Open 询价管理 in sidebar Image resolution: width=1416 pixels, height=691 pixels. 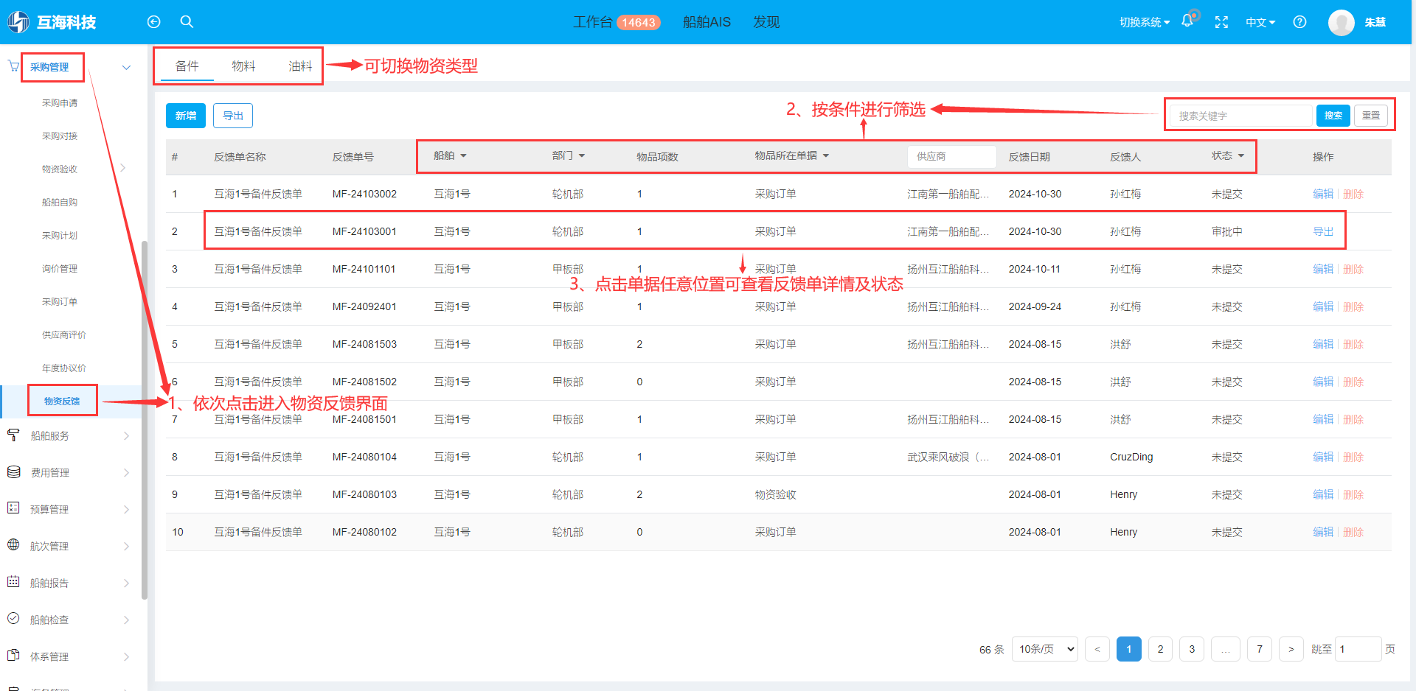60,269
